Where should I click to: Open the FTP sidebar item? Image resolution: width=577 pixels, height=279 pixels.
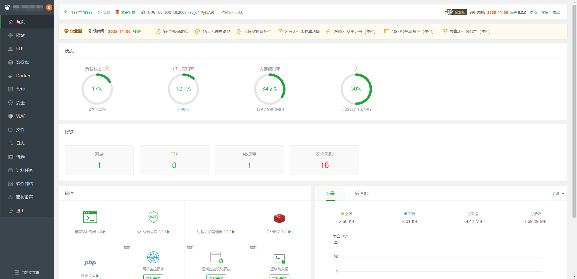point(27,49)
